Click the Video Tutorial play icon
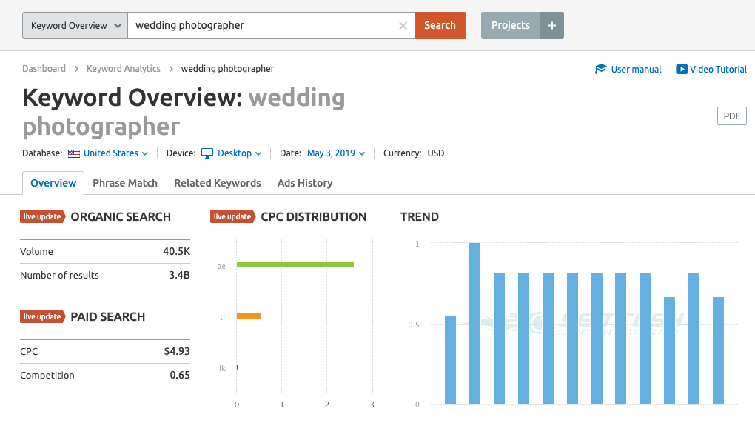This screenshot has height=426, width=755. pyautogui.click(x=682, y=70)
